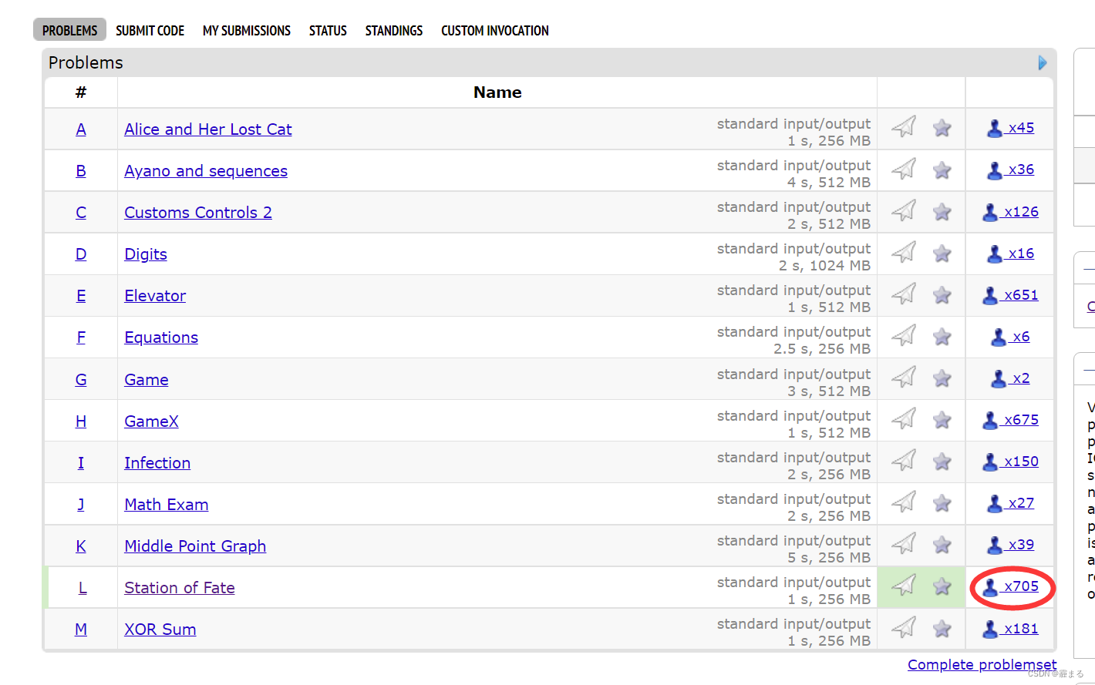Star the Math Exam problem
The height and width of the screenshot is (685, 1095).
[x=942, y=503]
